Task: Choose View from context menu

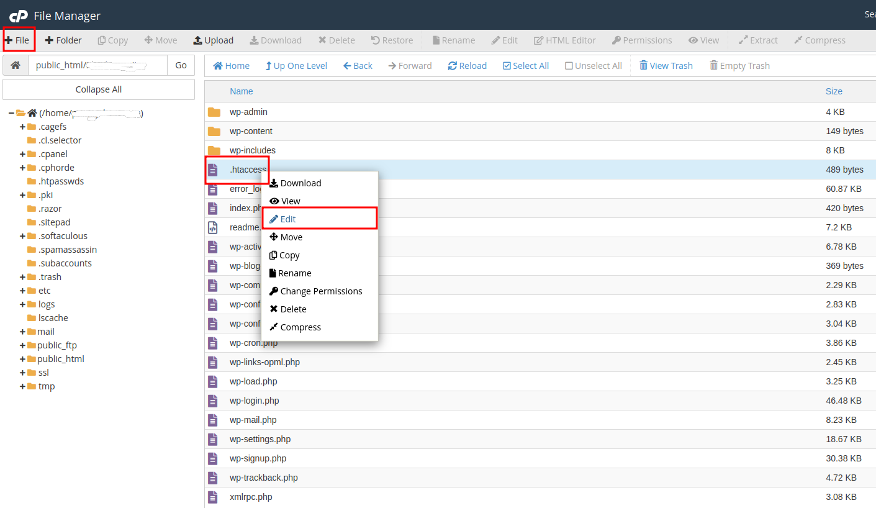Action: [x=285, y=201]
